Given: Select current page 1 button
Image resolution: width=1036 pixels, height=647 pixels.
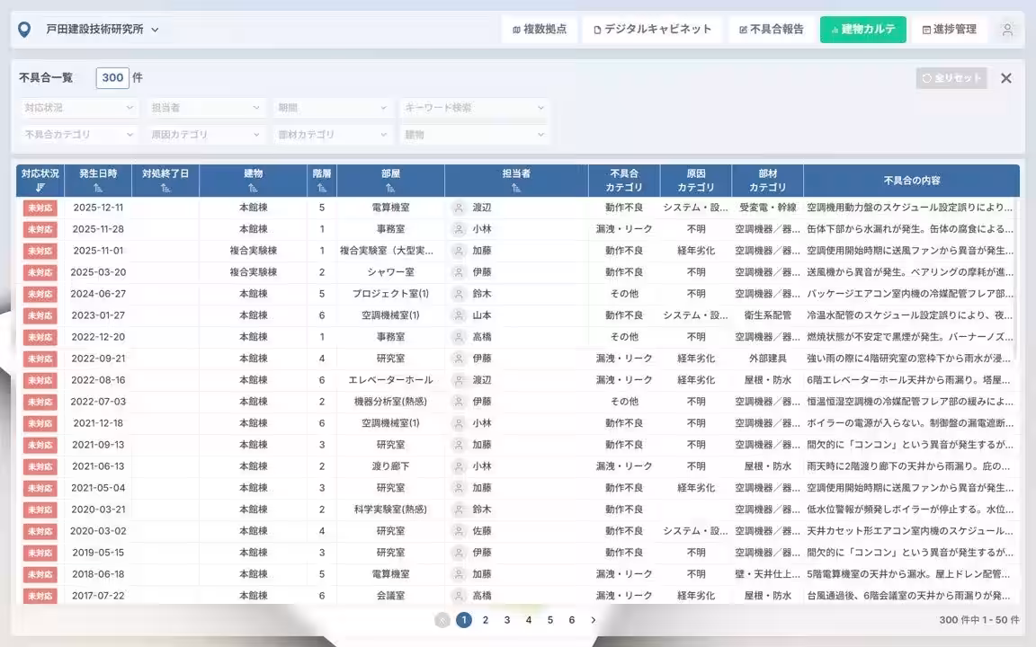Looking at the screenshot, I should click(464, 620).
